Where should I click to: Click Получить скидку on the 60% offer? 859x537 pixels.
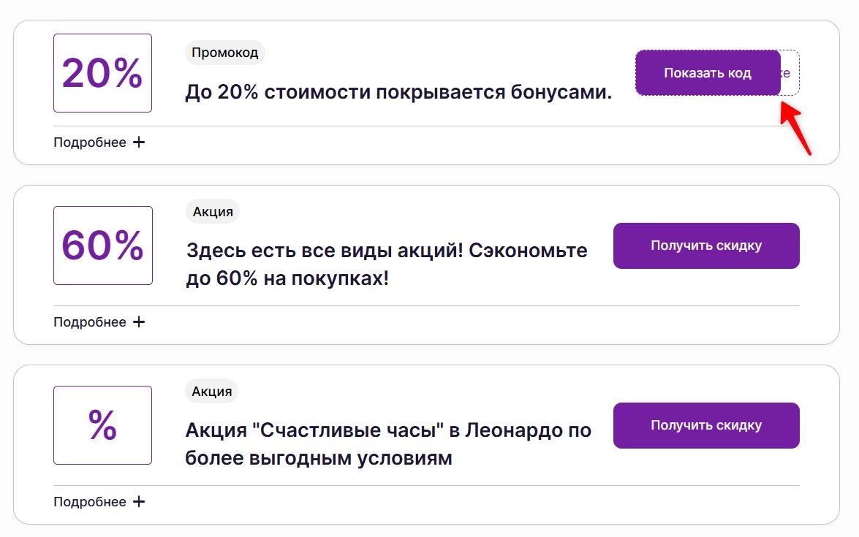coord(705,245)
